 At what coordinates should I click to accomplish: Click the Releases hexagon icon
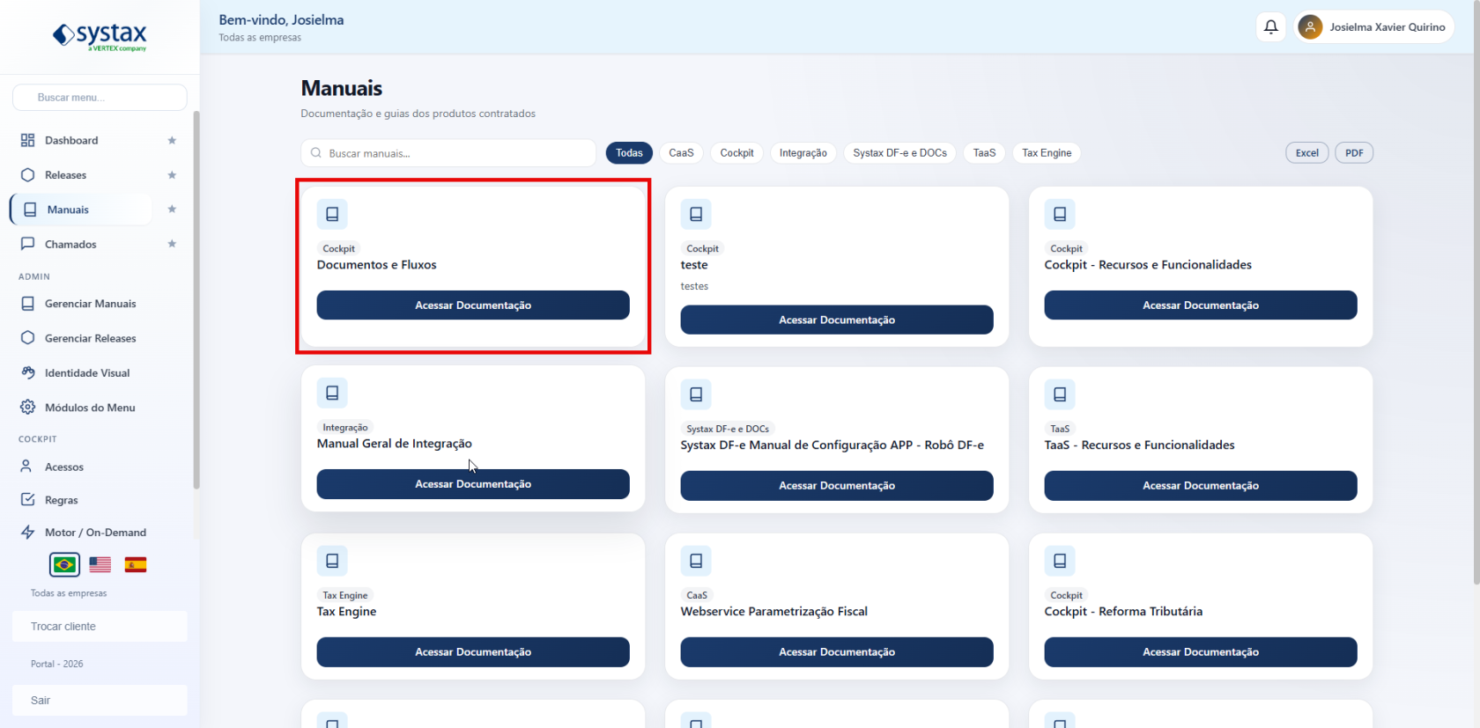click(28, 175)
